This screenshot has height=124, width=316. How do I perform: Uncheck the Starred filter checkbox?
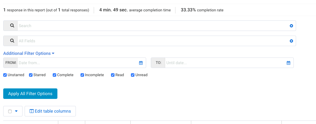31,75
